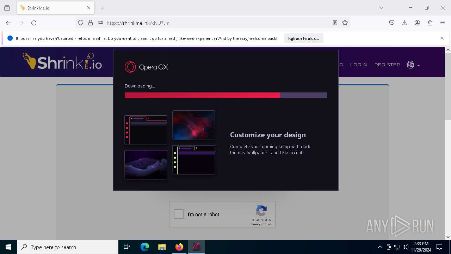Open File Explorer from taskbar
This screenshot has height=254, width=451.
[x=162, y=247]
